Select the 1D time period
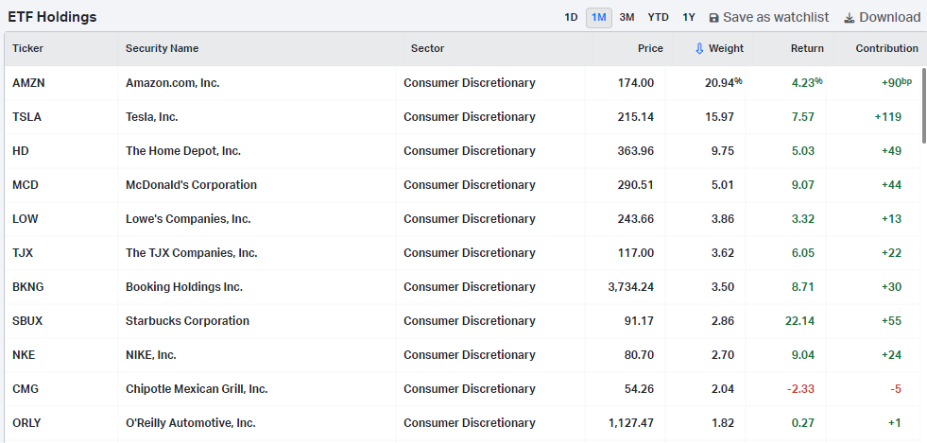Viewport: 927px width, 443px height. (571, 18)
